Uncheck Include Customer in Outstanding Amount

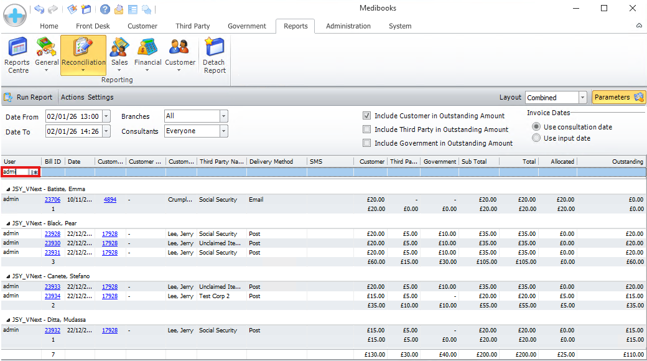coord(367,116)
